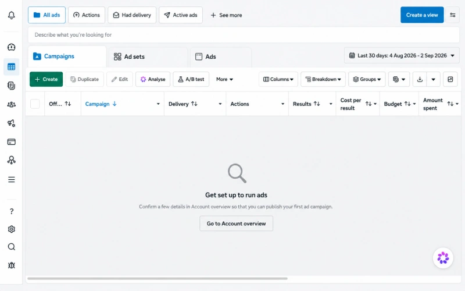Open the Groups dropdown
The image size is (465, 291).
pos(367,79)
